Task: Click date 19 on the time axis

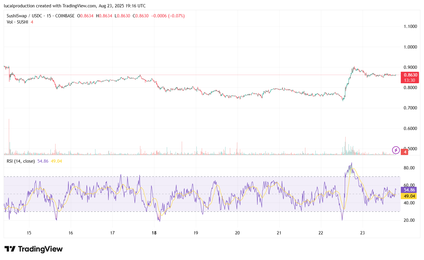Action: [x=196, y=233]
